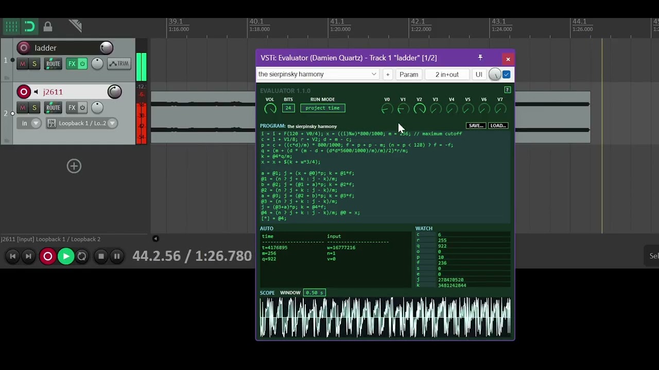659x370 pixels.
Task: Adjust the V3 knob in Evaluator
Action: coord(436,109)
